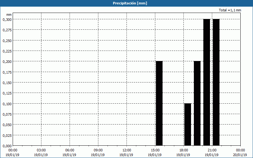253x158 pixels.
Task: Click the 0,225 y-axis label
Action: 7,51
